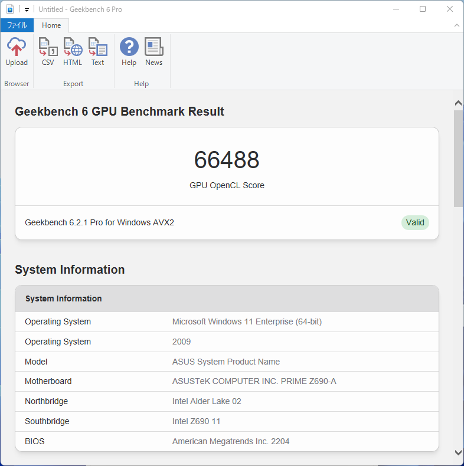Switch to the Home ribbon tab
Image resolution: width=464 pixels, height=466 pixels.
point(51,25)
